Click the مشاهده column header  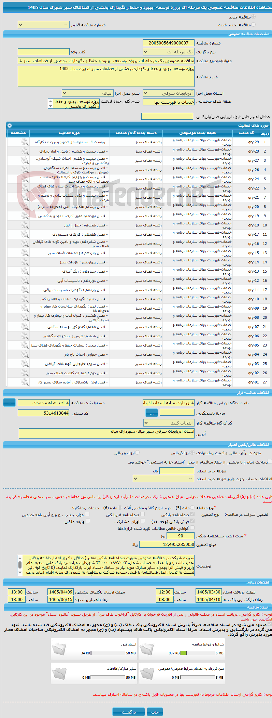[18, 133]
